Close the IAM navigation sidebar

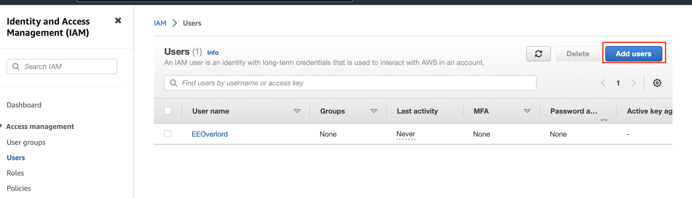(118, 21)
